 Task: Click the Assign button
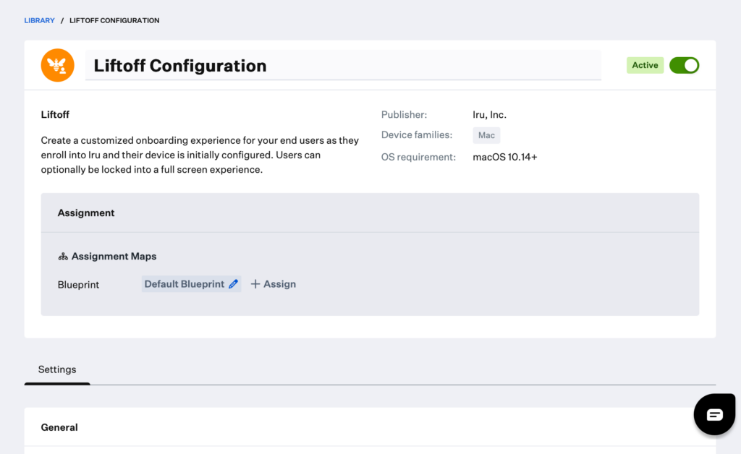pos(273,284)
